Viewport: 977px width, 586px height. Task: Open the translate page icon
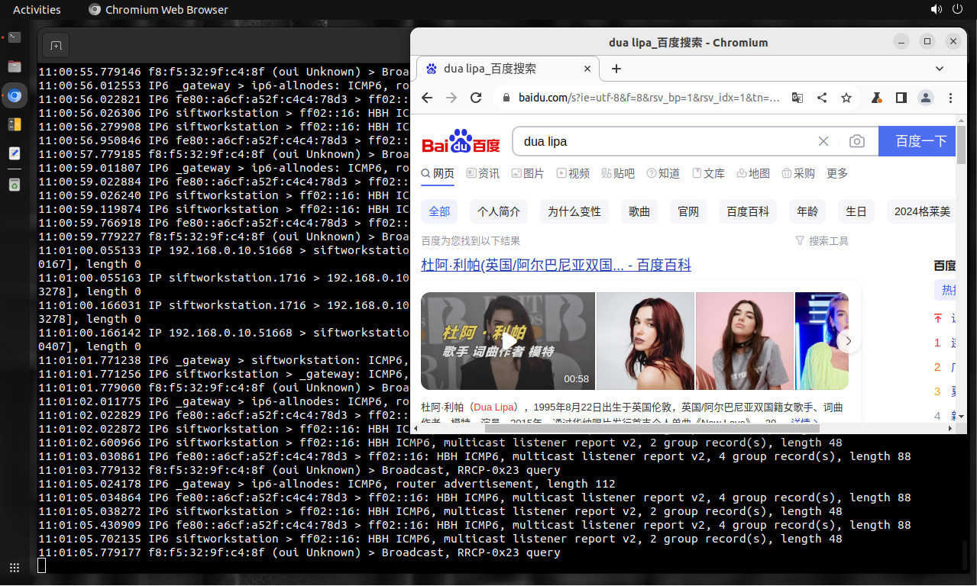(797, 98)
